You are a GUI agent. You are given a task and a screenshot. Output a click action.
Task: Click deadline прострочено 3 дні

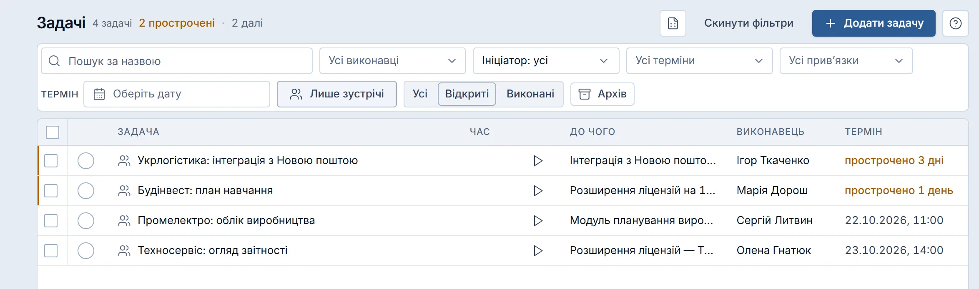[894, 161]
